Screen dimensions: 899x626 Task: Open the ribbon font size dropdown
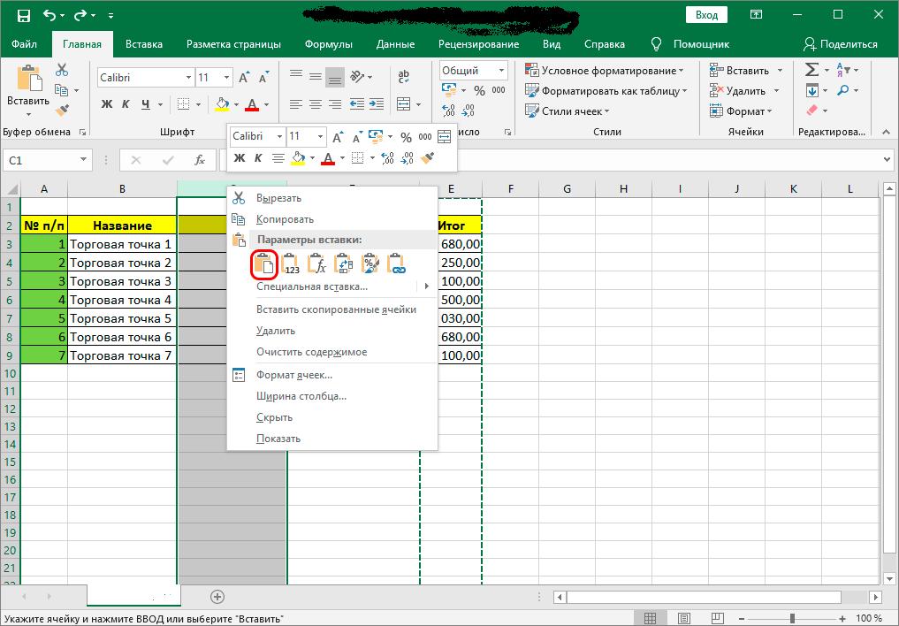point(227,78)
